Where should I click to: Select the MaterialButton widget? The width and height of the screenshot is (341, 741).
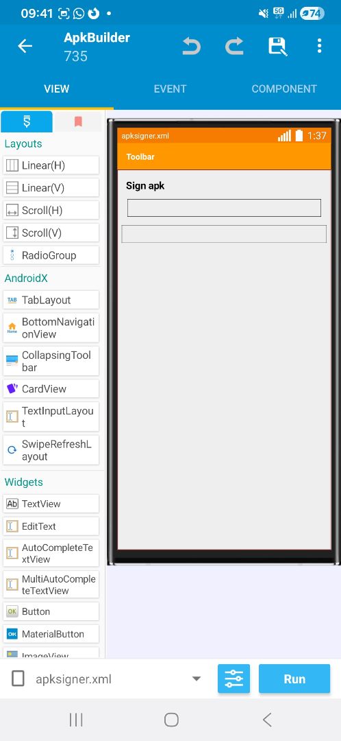tap(51, 634)
